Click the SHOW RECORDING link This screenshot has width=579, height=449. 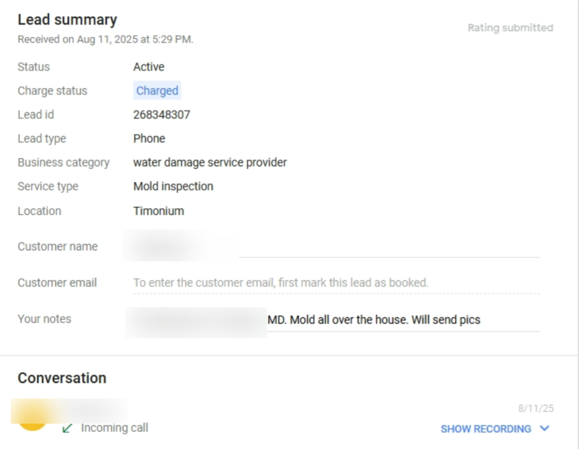click(x=486, y=429)
